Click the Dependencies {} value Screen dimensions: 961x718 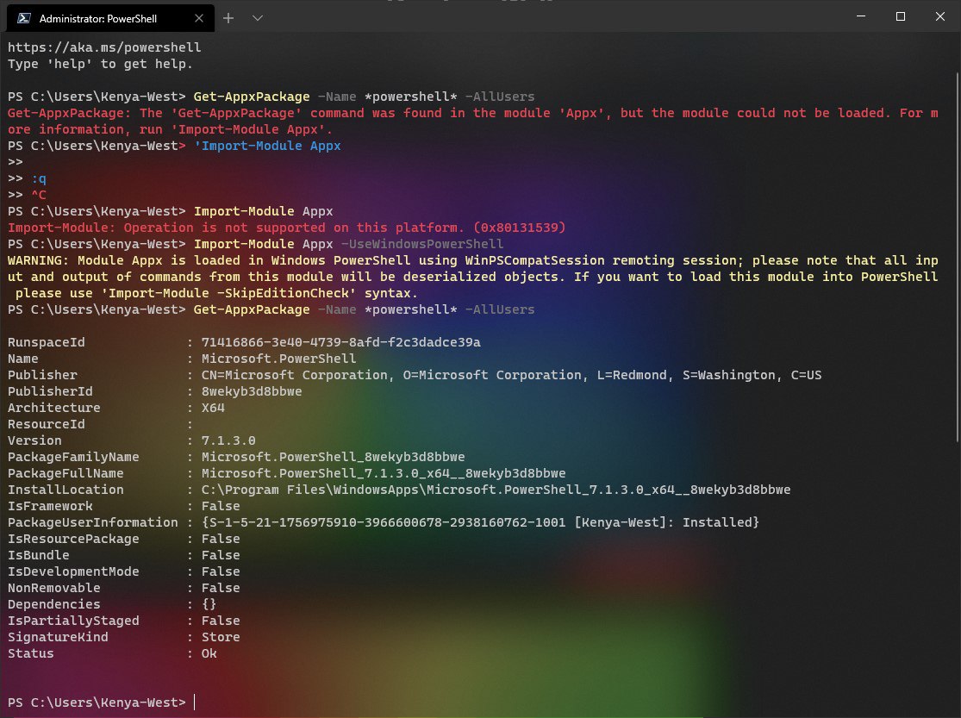[209, 604]
